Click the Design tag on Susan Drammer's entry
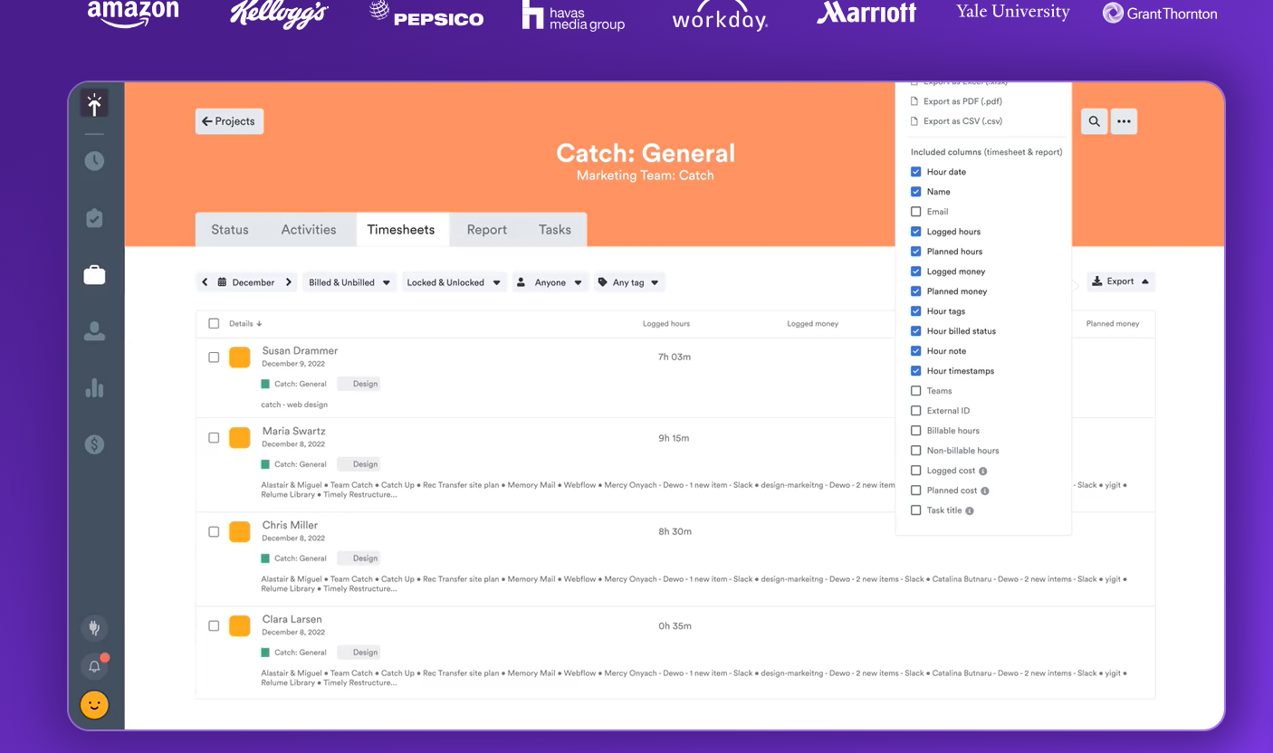Screen dimensions: 1273x753 tap(359, 384)
